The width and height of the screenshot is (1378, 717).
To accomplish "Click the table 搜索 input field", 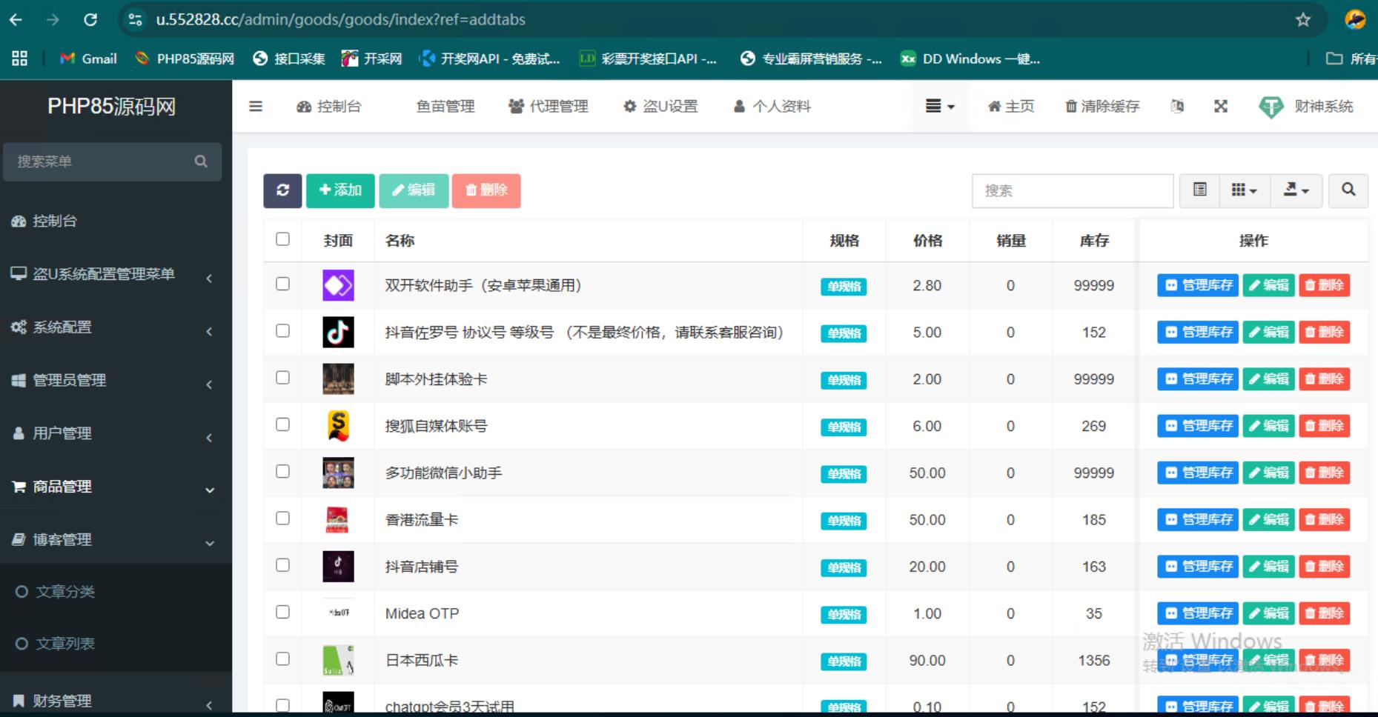I will pyautogui.click(x=1072, y=191).
